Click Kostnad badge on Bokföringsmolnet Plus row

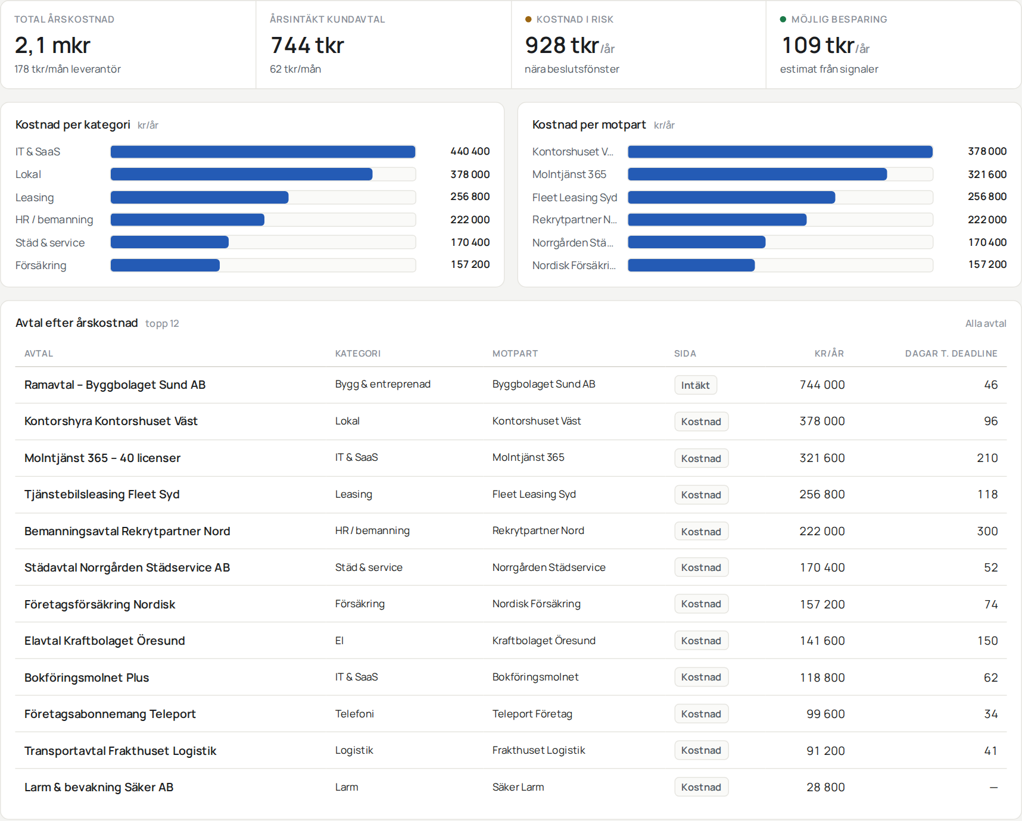click(702, 677)
